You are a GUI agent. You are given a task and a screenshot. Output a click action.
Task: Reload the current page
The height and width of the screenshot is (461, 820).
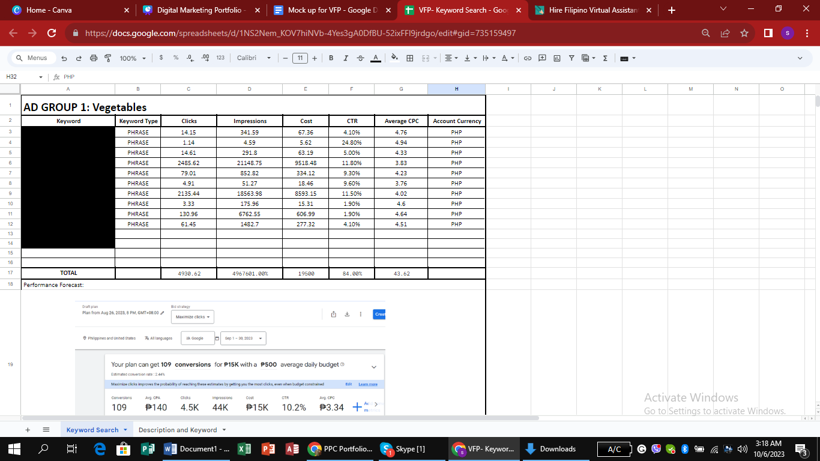tap(52, 34)
